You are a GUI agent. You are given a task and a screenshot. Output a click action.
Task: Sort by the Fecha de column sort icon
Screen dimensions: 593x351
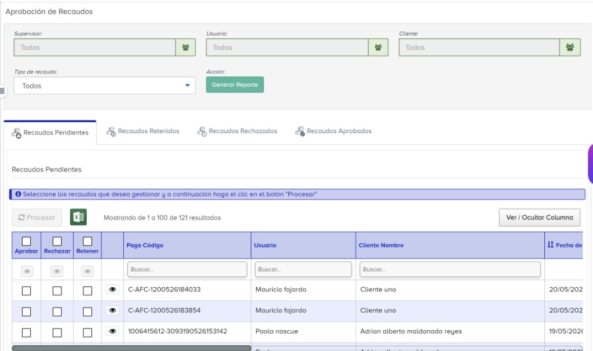tap(550, 245)
